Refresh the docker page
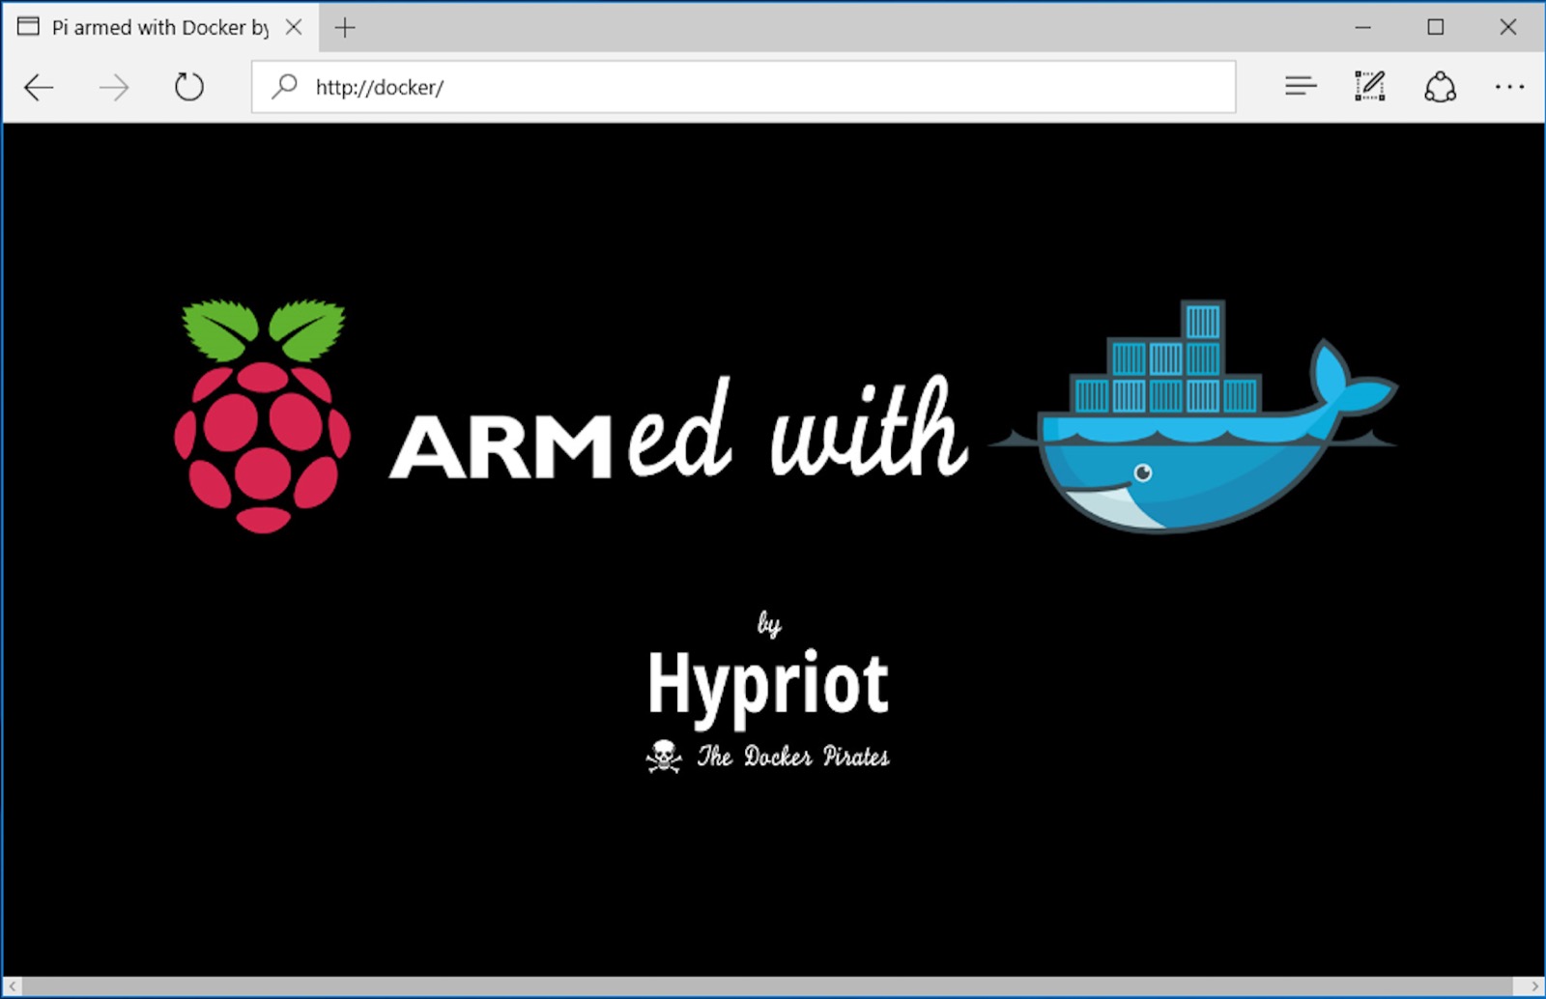Image resolution: width=1546 pixels, height=999 pixels. click(x=187, y=87)
